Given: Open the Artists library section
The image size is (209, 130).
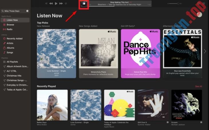Looking at the screenshot, I should (10, 43).
